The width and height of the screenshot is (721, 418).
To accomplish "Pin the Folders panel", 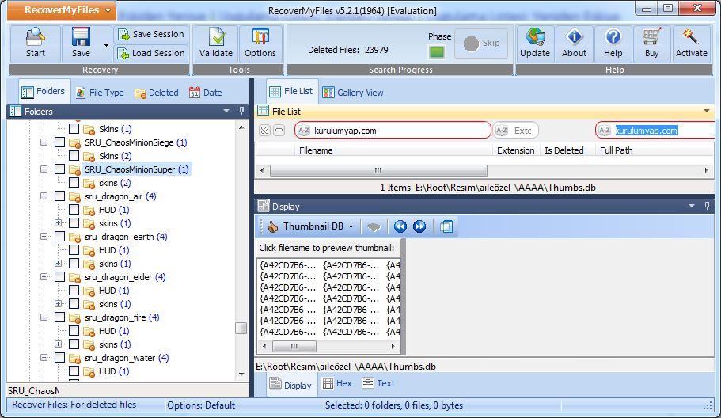I will click(x=241, y=111).
